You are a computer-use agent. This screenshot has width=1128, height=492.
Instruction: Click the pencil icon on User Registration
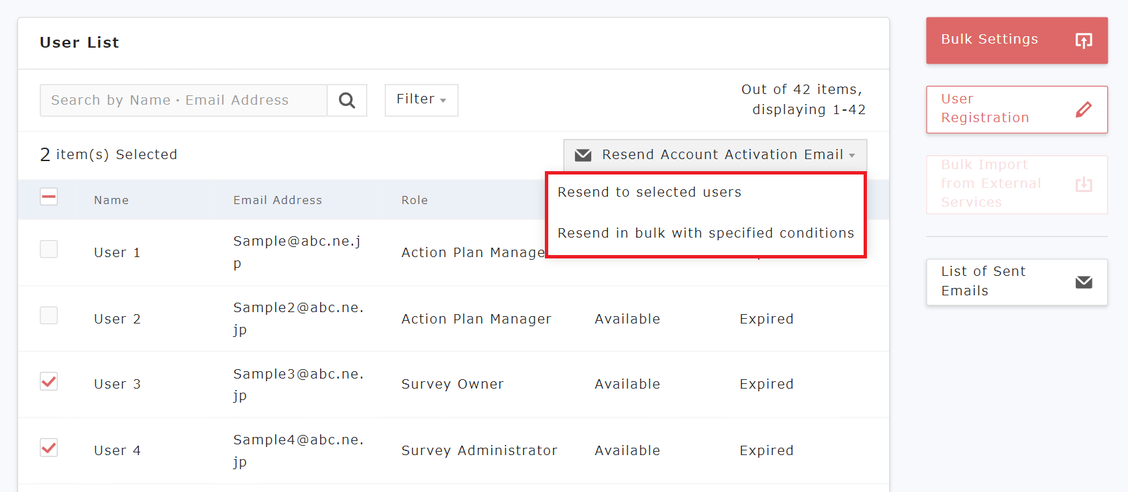1083,109
